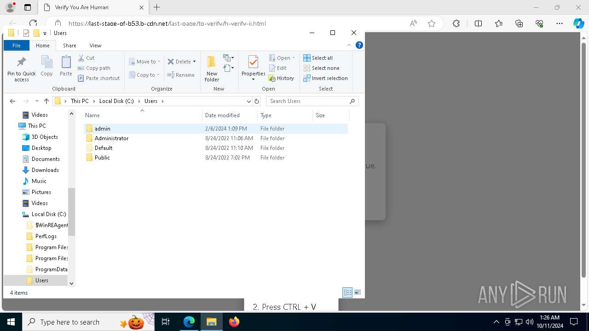Click Local Disk (C:) breadcrumb

(116, 101)
